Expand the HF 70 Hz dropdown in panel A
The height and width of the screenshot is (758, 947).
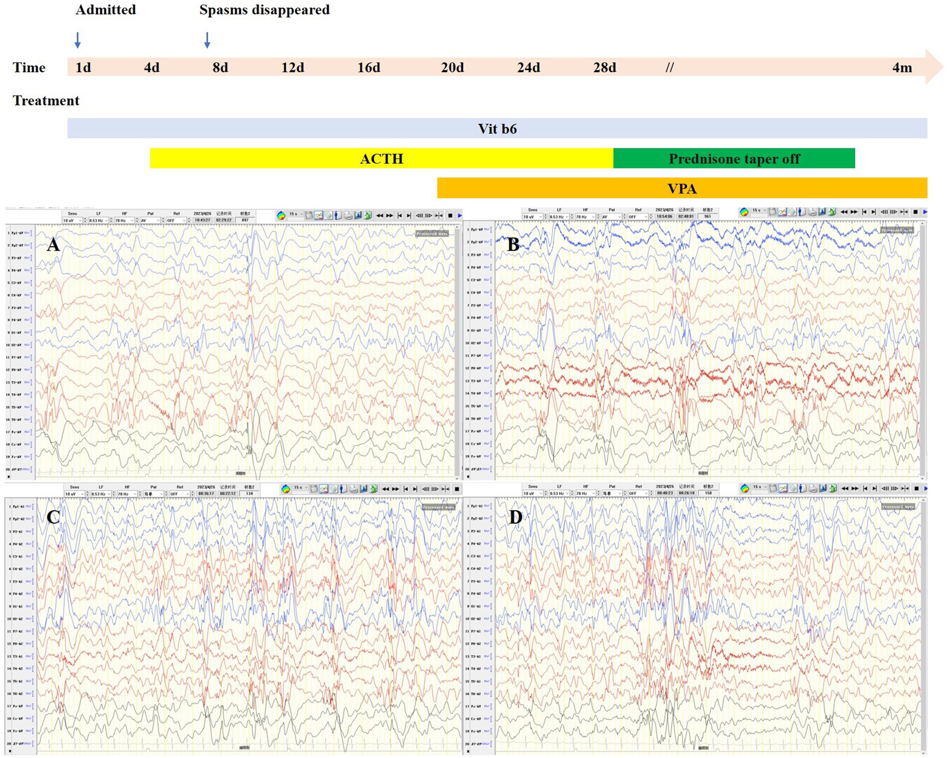132,220
